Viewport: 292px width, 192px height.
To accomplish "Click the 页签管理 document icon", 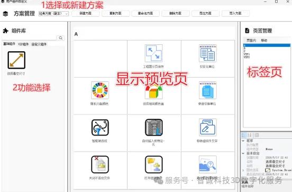I will [247, 31].
